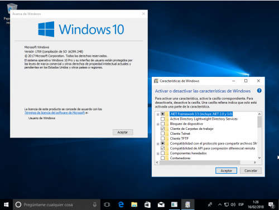Viewport: 279px width, 210px height.
Task: Enable the Cliente TFTP checkbox
Action: [x=162, y=138]
